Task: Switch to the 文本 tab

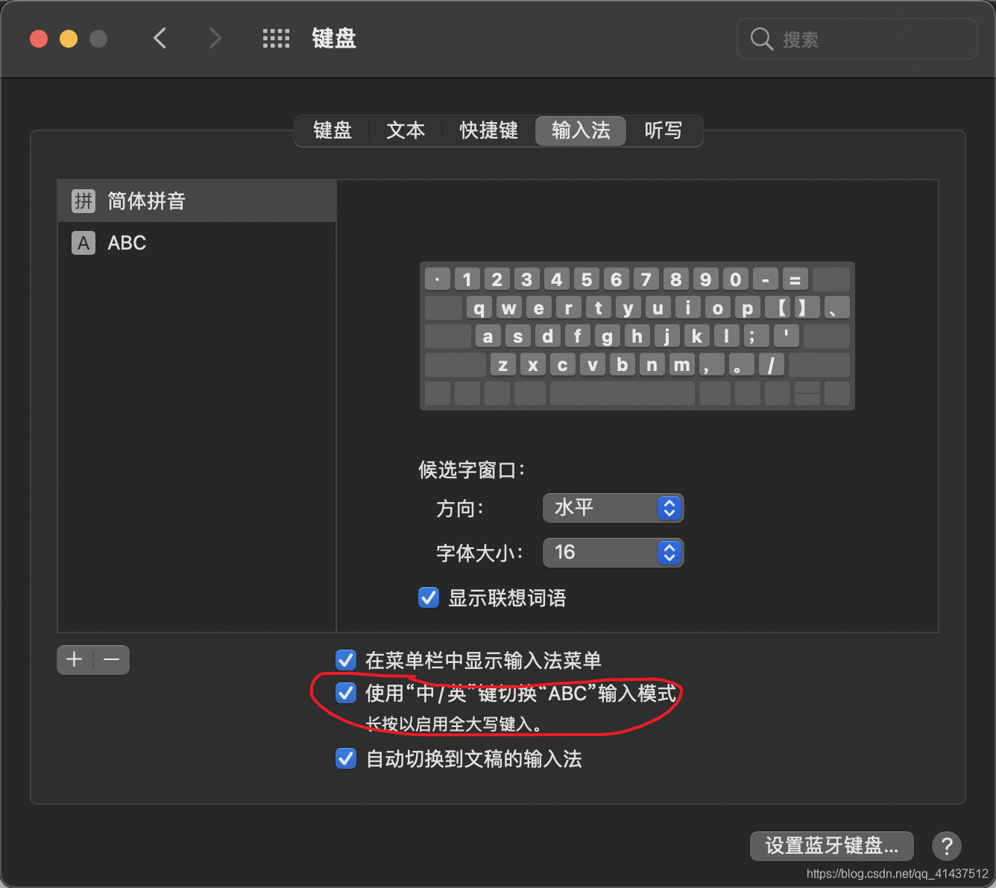Action: (406, 131)
